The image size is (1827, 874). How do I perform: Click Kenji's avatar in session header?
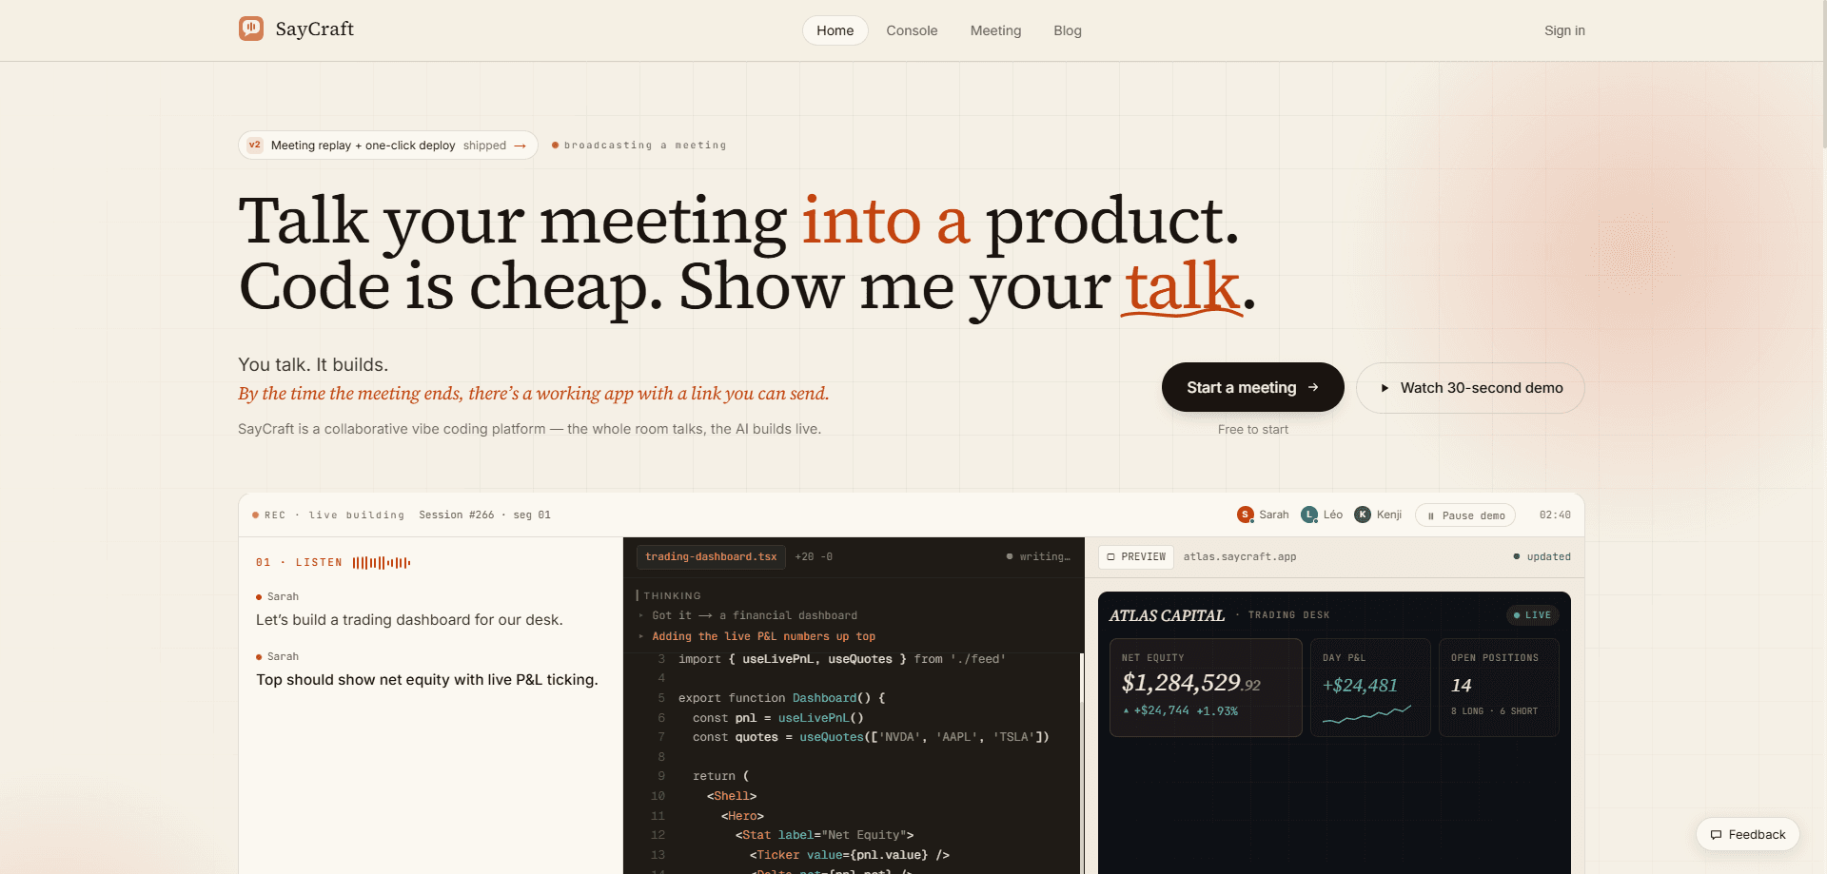1363,515
